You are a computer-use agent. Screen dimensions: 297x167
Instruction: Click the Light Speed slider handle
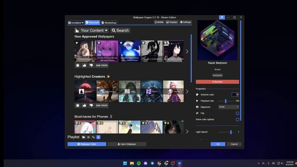(x=231, y=132)
